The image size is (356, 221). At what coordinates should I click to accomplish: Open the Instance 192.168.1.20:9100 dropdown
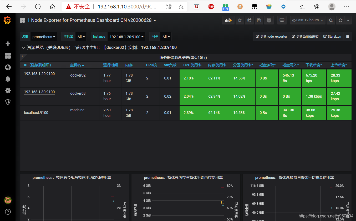click(126, 37)
